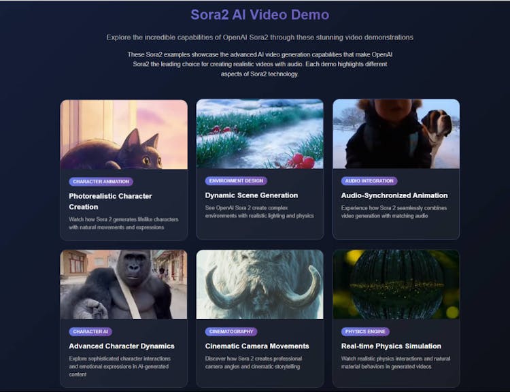Image resolution: width=510 pixels, height=392 pixels.
Task: Select the PHYSICS ENGINE tag badge
Action: (366, 331)
